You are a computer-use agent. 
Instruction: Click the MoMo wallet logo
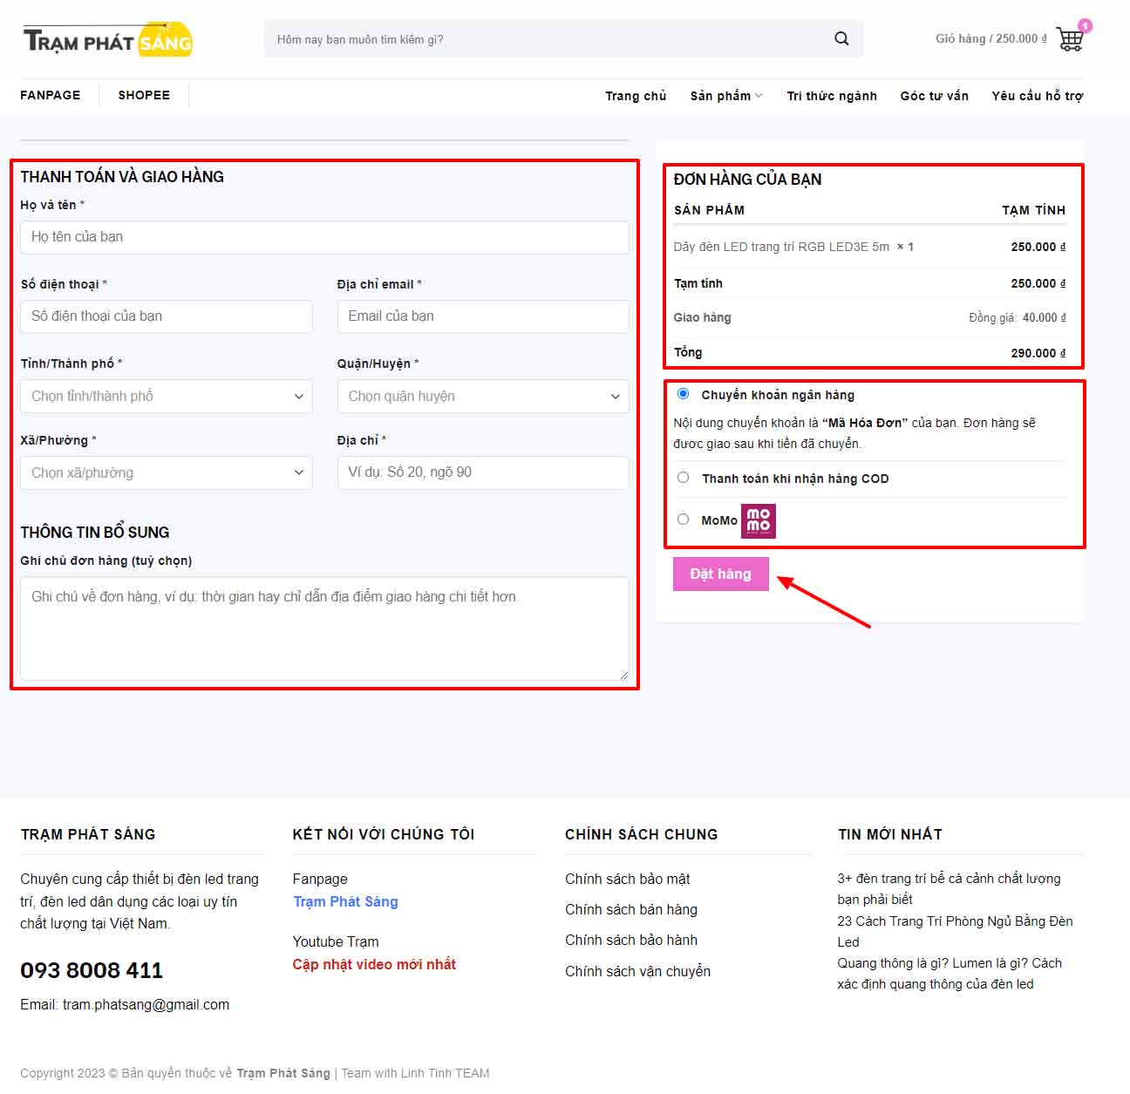click(x=758, y=521)
